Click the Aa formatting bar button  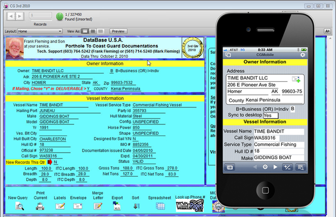click(x=327, y=31)
